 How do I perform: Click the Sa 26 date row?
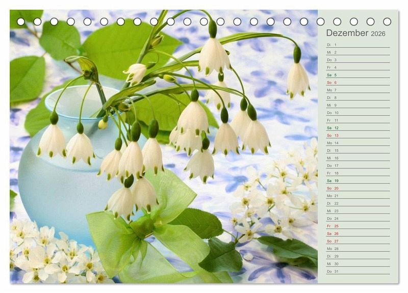[x=357, y=233]
